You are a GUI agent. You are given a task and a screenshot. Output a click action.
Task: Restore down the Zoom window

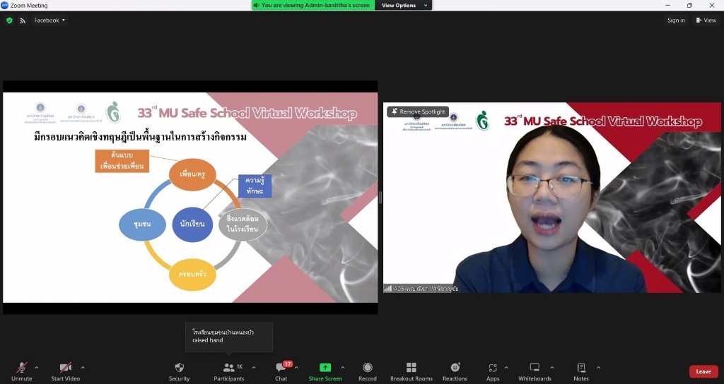pos(689,5)
